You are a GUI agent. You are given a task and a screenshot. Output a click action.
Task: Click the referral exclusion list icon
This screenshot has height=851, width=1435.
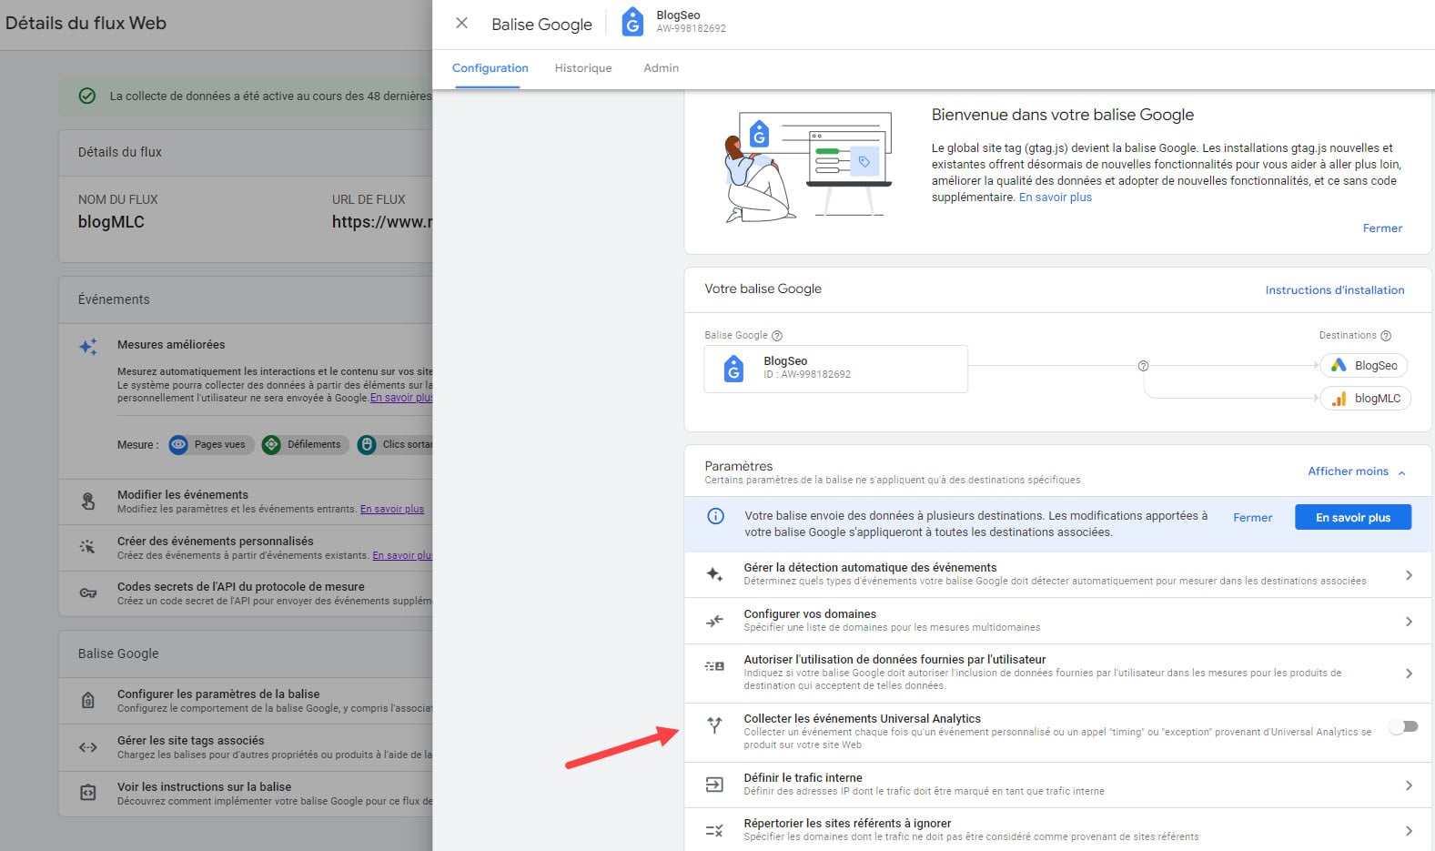(x=714, y=830)
